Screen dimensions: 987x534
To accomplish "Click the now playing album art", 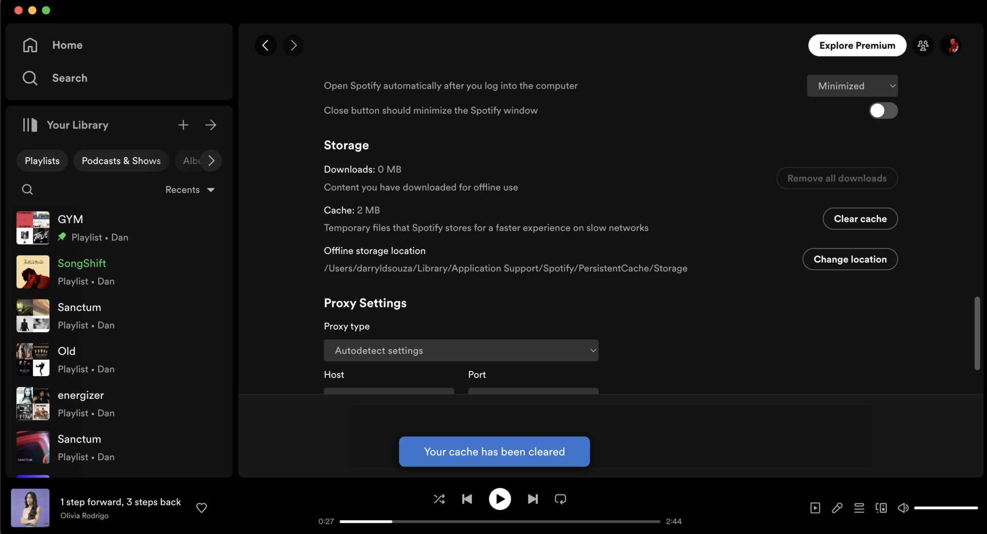I will 30,508.
